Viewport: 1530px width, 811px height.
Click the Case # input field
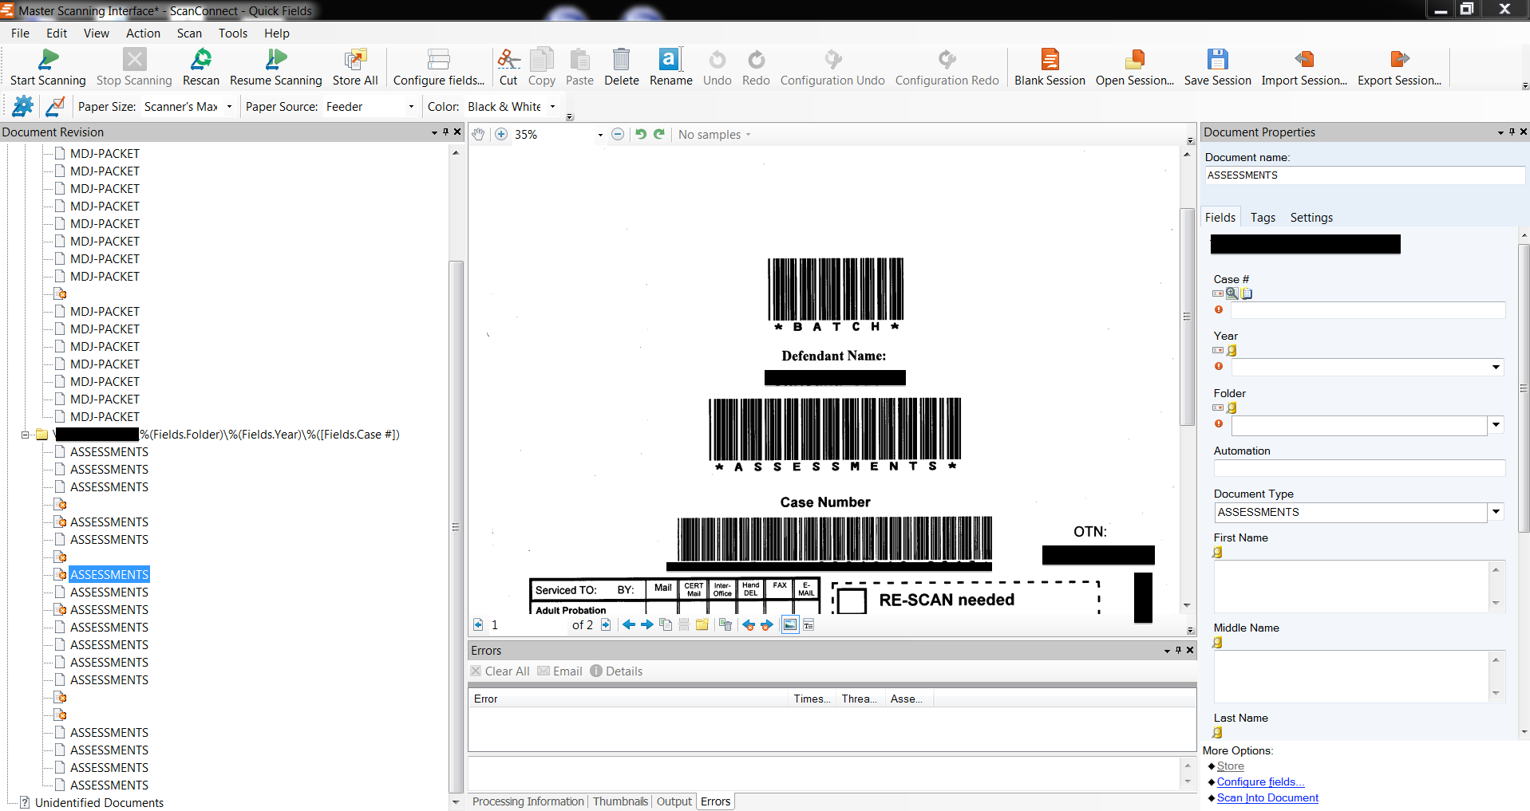(1368, 310)
